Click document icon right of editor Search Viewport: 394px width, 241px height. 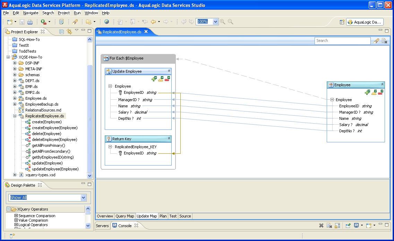[384, 41]
